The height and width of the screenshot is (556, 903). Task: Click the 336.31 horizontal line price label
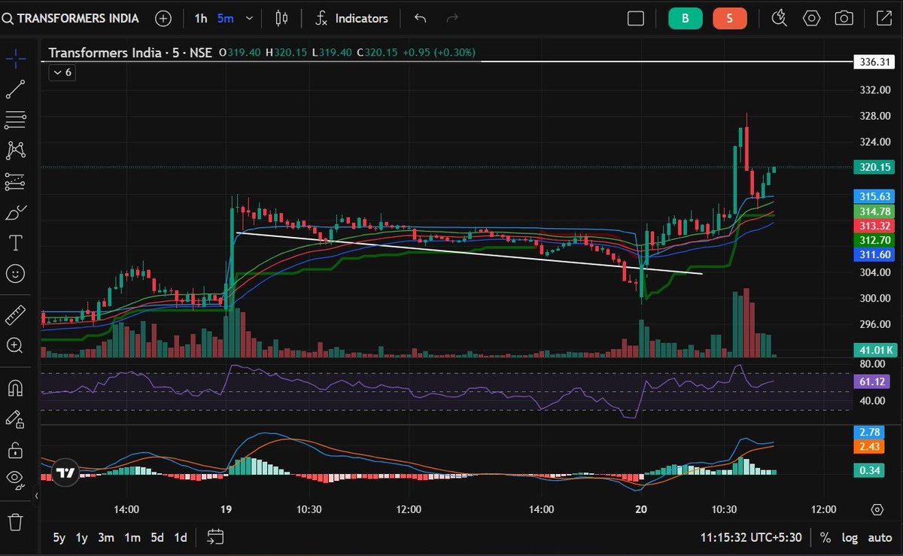(873, 62)
